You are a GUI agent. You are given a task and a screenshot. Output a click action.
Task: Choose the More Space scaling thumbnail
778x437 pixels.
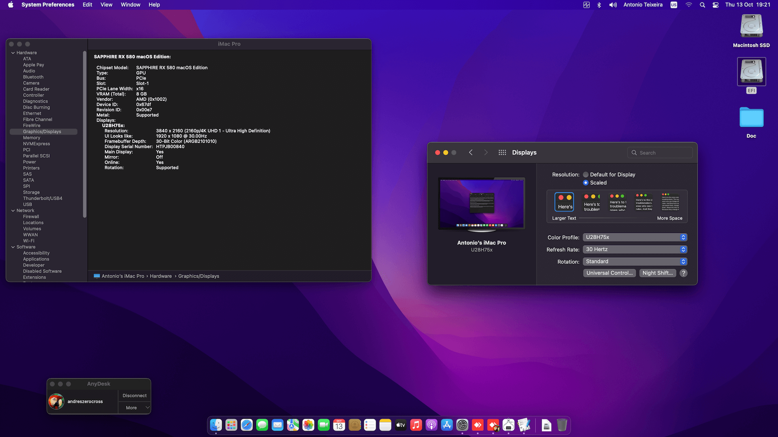[670, 202]
